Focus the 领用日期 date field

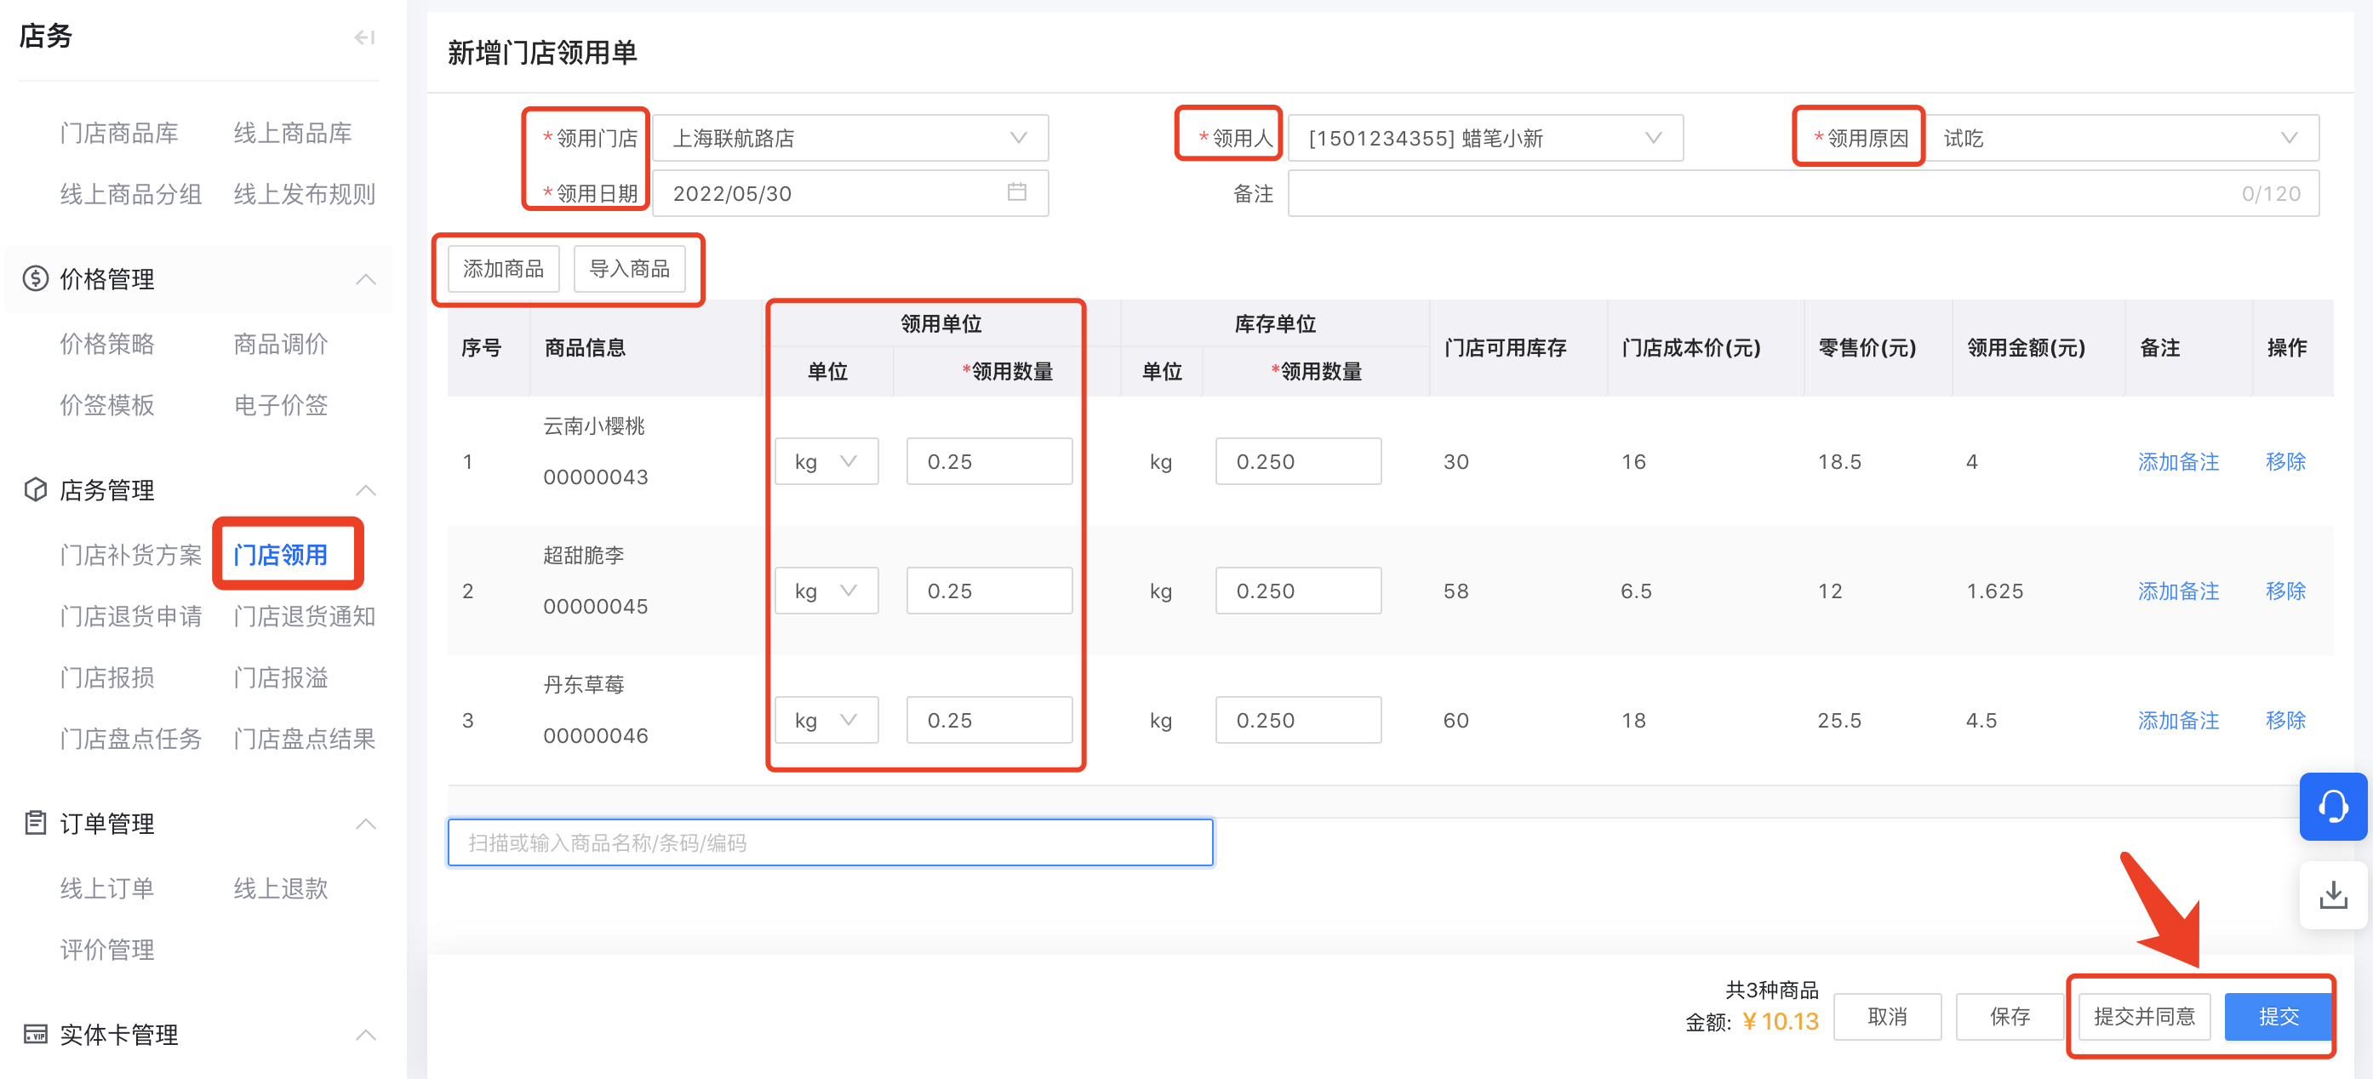(849, 193)
